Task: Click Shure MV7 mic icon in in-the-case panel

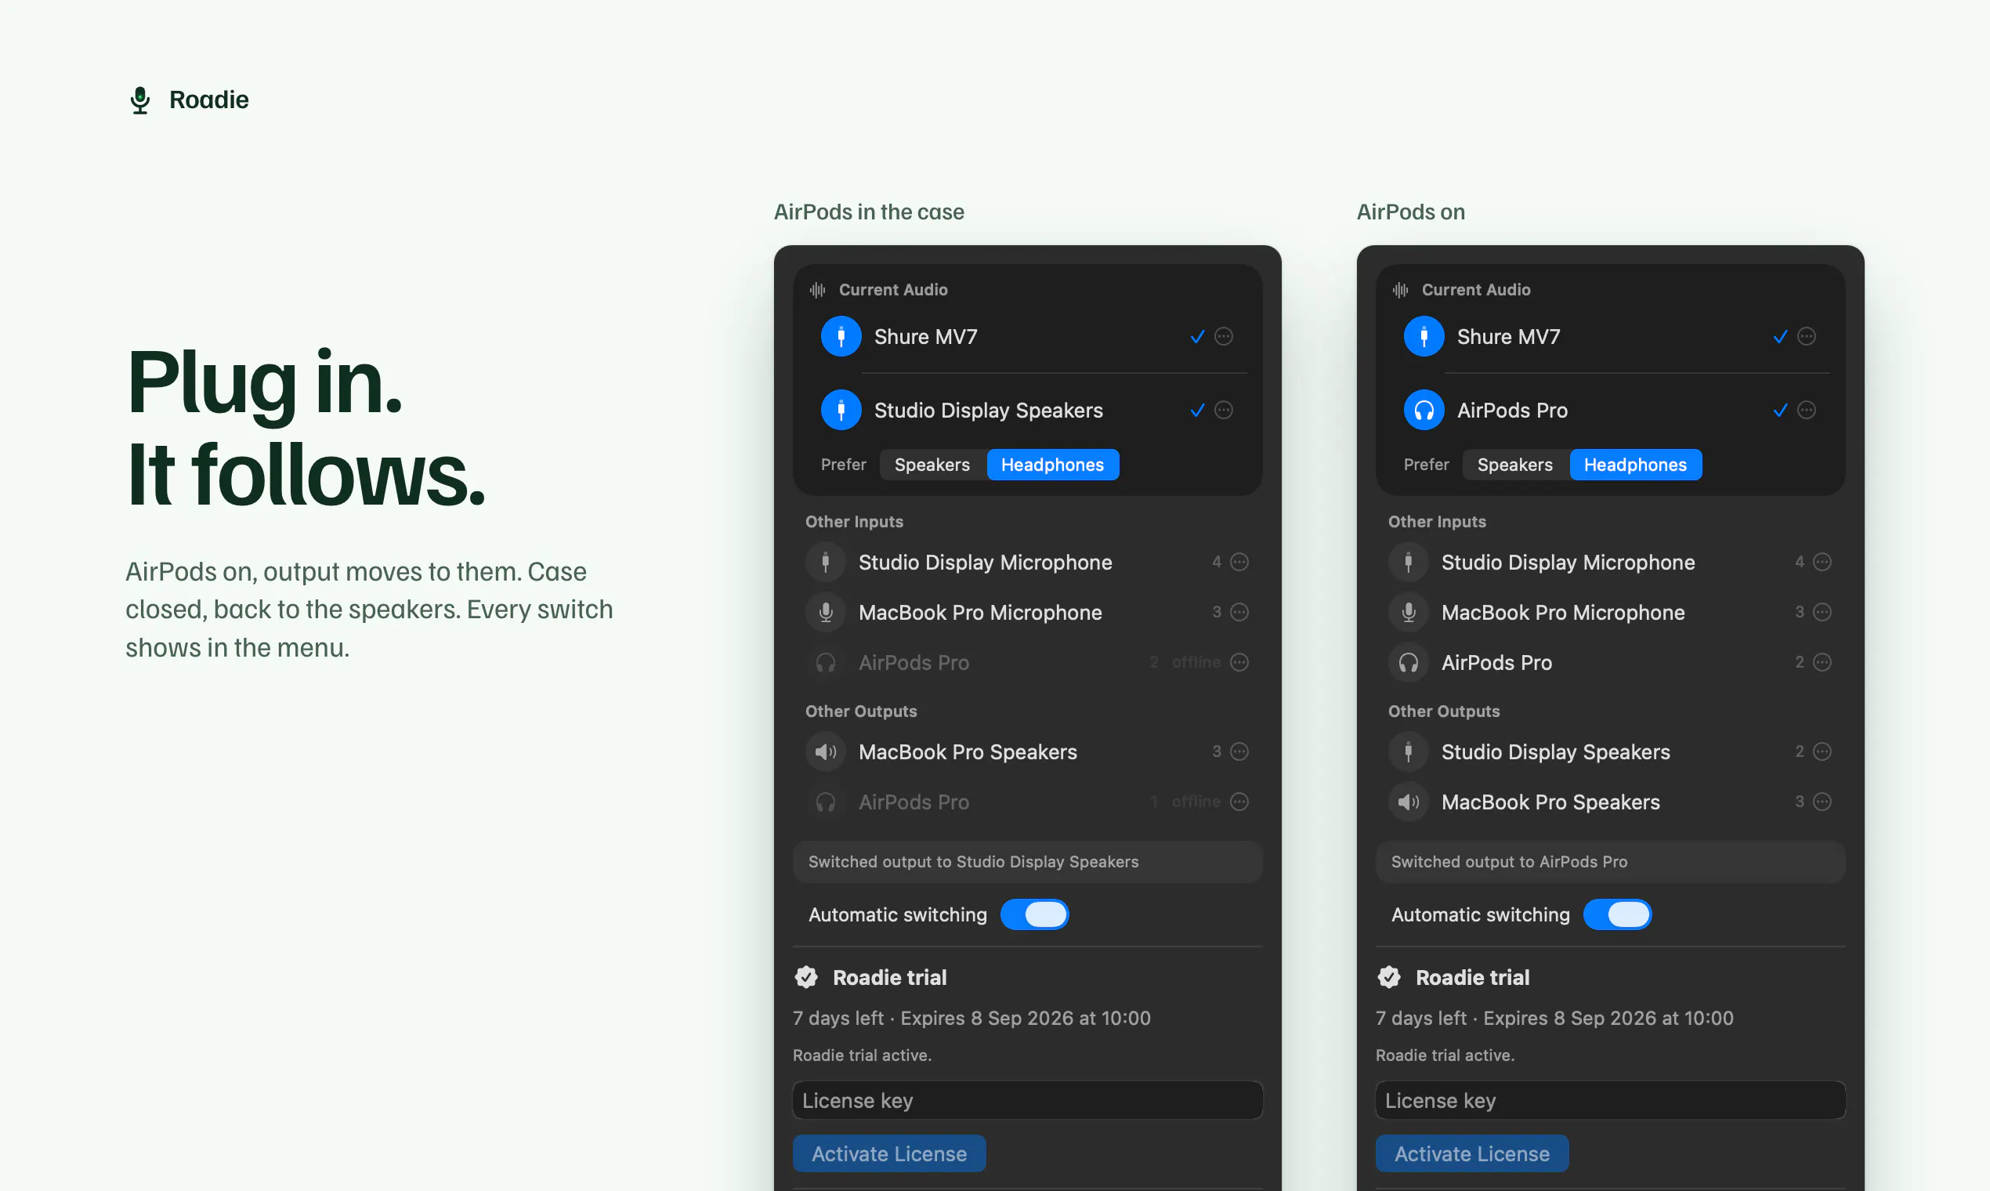Action: point(841,336)
